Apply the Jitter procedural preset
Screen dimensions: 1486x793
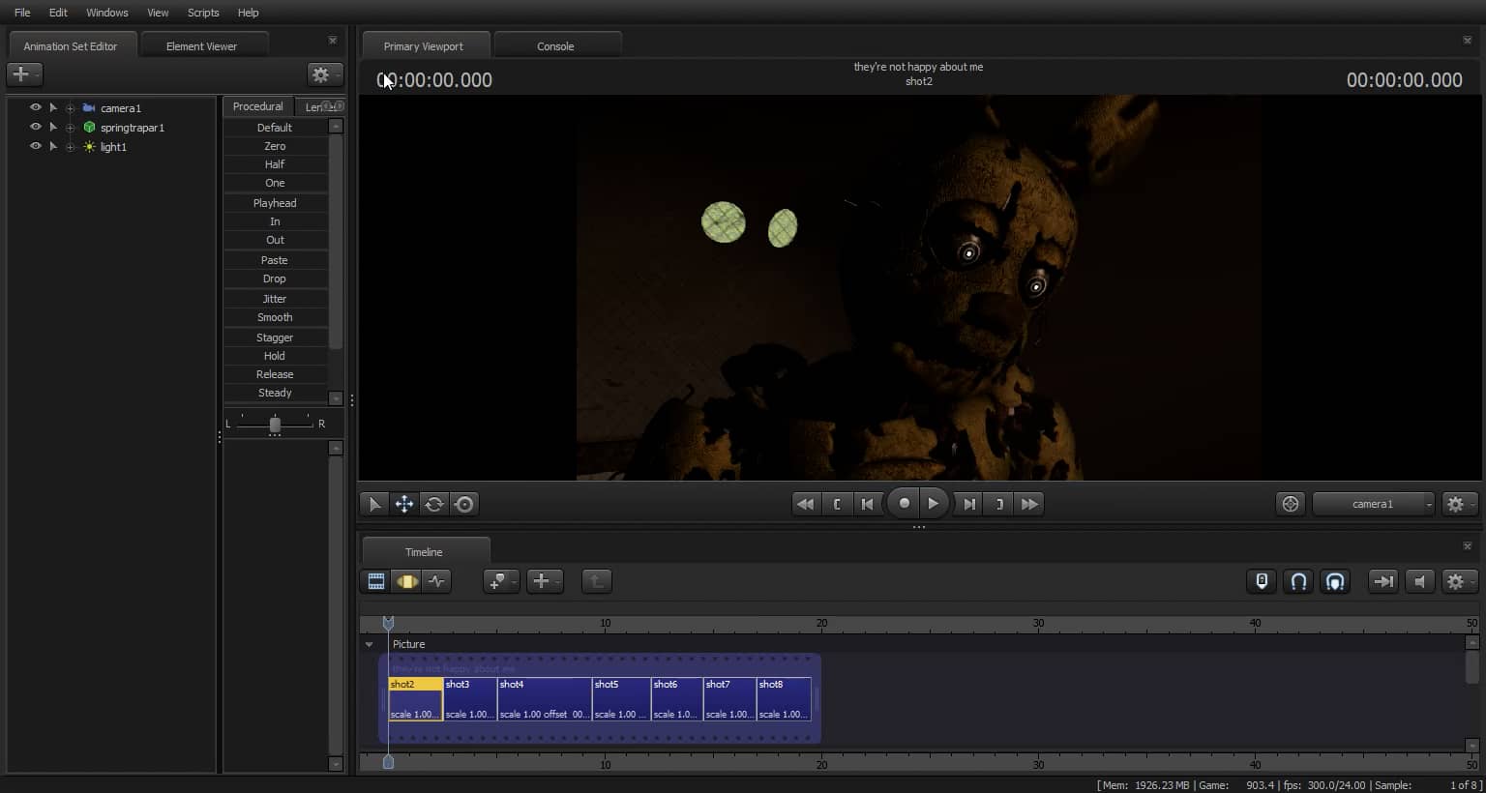click(x=275, y=299)
